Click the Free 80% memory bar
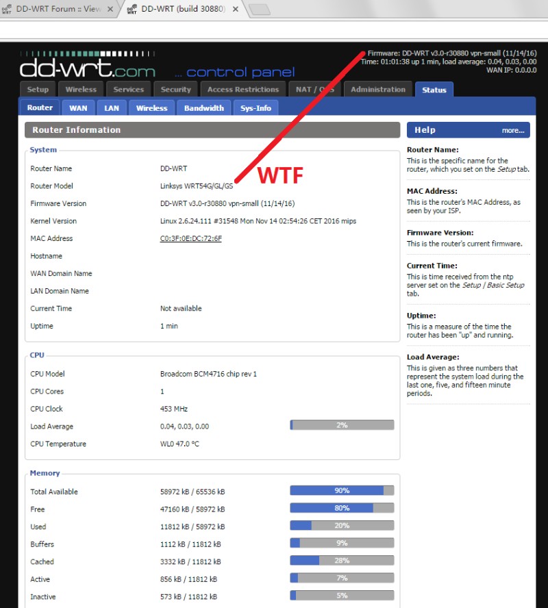 [342, 507]
